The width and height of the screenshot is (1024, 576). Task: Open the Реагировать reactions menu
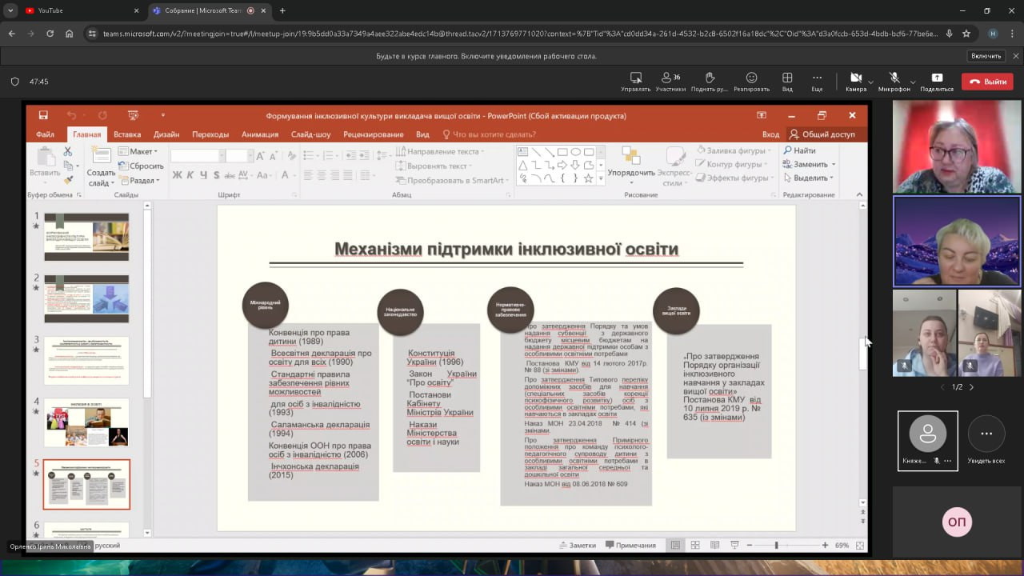pos(751,81)
